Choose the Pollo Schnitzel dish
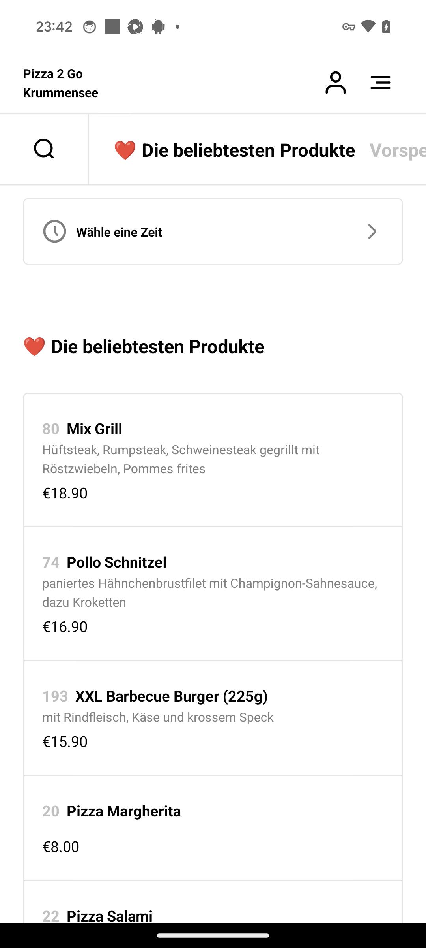This screenshot has height=948, width=426. (213, 594)
